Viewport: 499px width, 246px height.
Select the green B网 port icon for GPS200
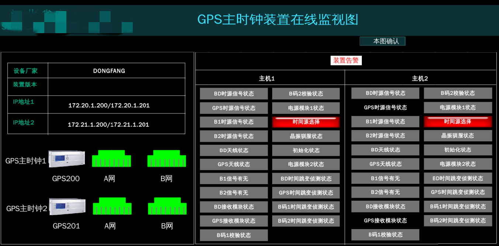(x=167, y=158)
